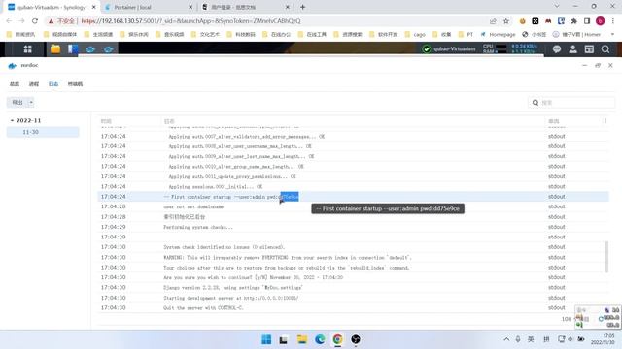
Task: Click the search icon in the log search box
Action: (536, 103)
